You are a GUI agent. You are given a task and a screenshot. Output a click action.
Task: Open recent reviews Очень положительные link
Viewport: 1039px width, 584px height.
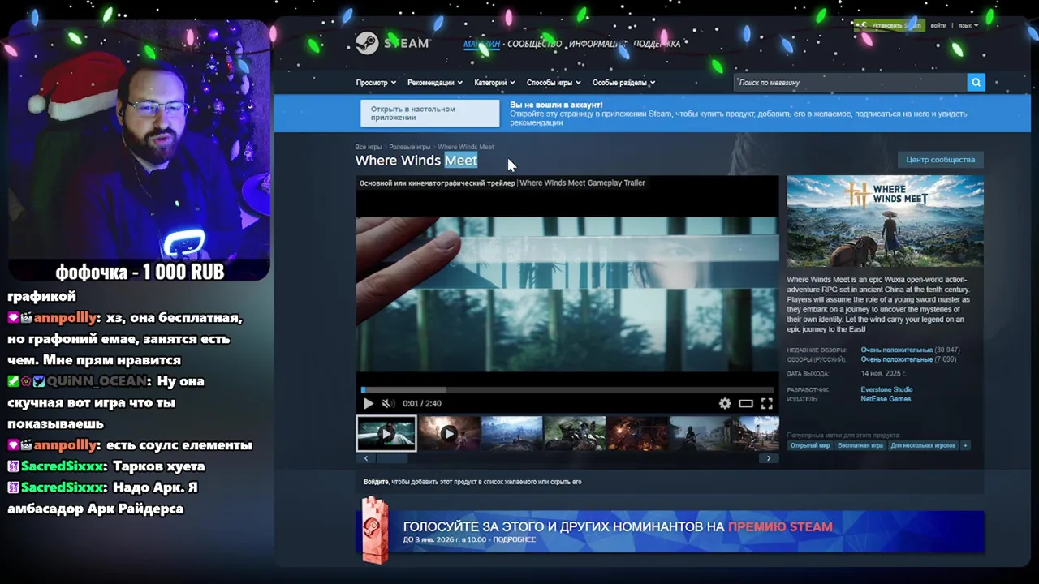point(897,350)
